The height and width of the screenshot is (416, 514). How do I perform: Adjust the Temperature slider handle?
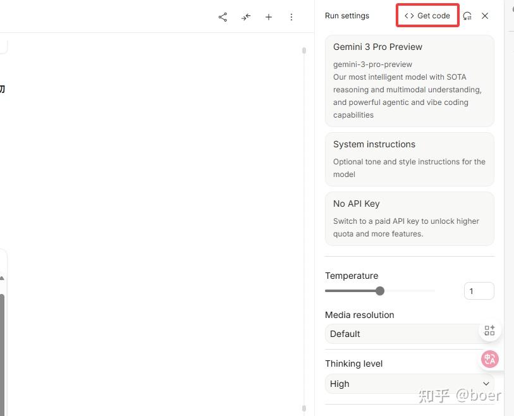coord(380,291)
